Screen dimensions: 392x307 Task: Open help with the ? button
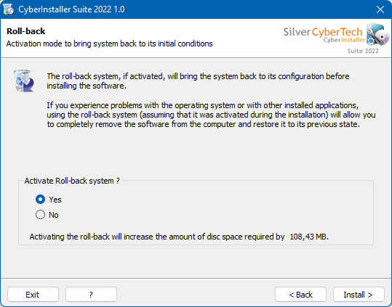91,295
